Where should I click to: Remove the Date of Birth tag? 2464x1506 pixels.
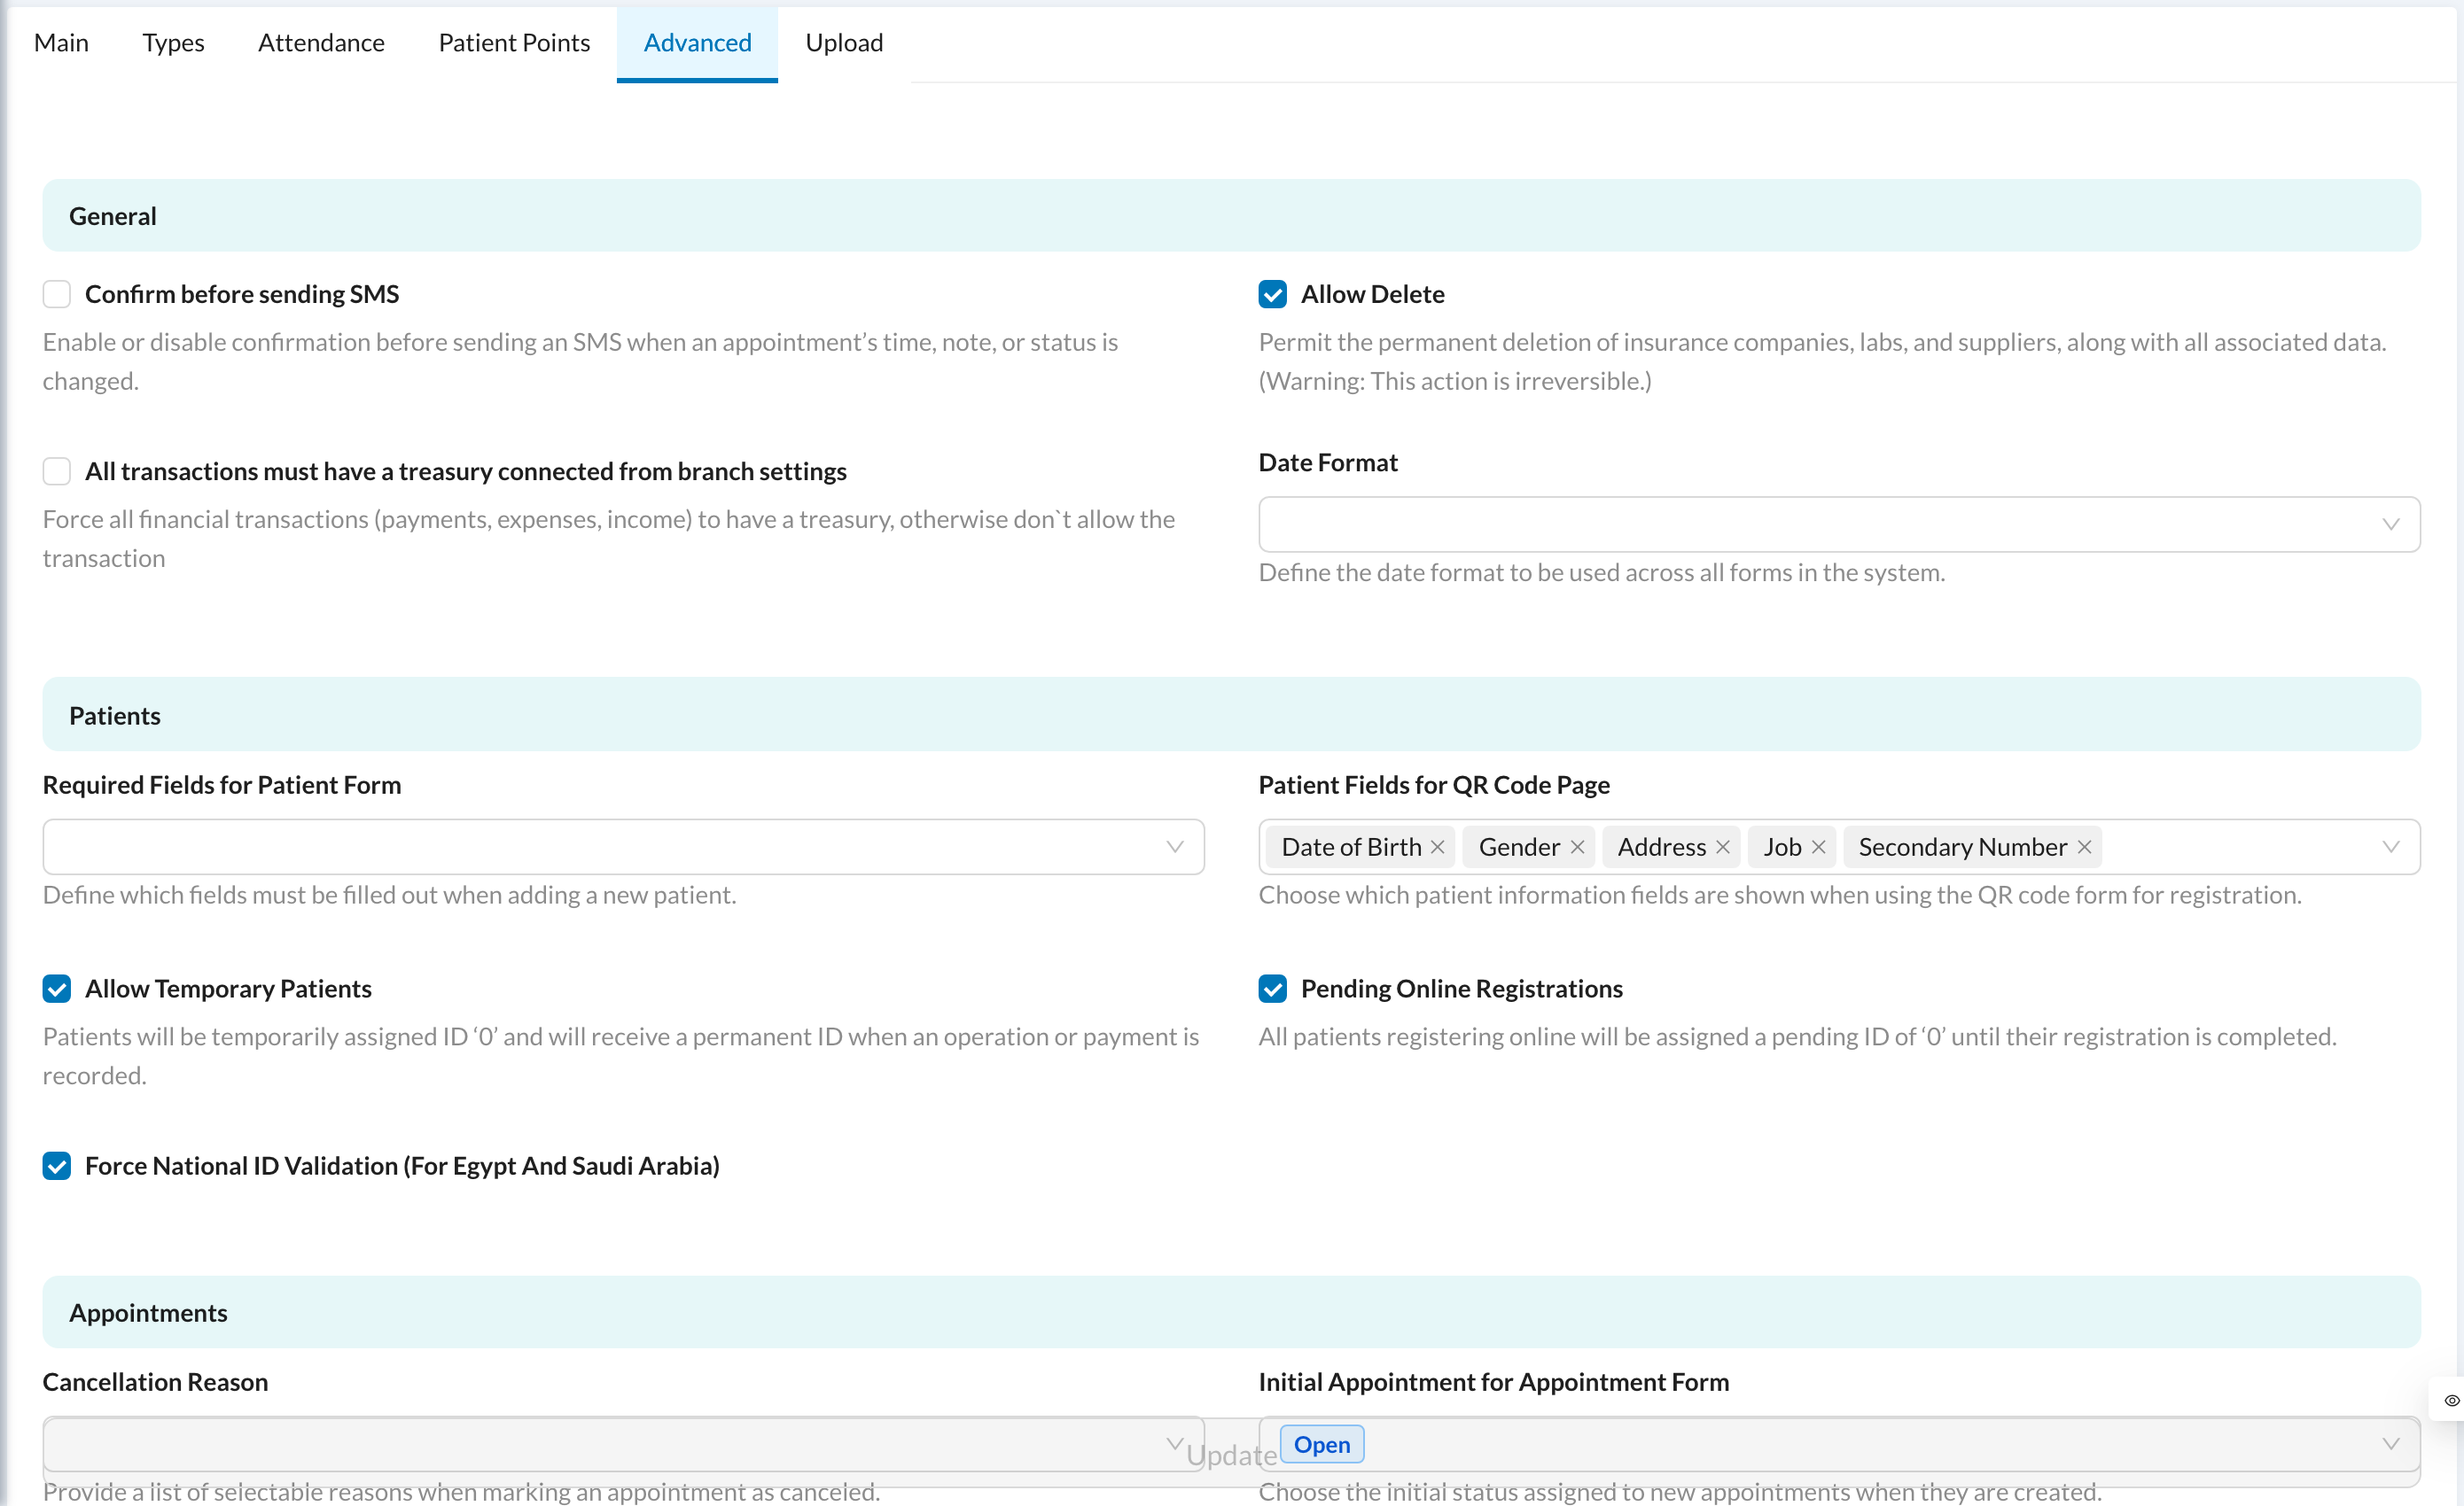[1437, 846]
